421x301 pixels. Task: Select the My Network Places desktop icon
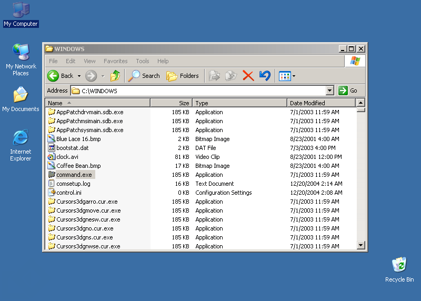pos(21,59)
